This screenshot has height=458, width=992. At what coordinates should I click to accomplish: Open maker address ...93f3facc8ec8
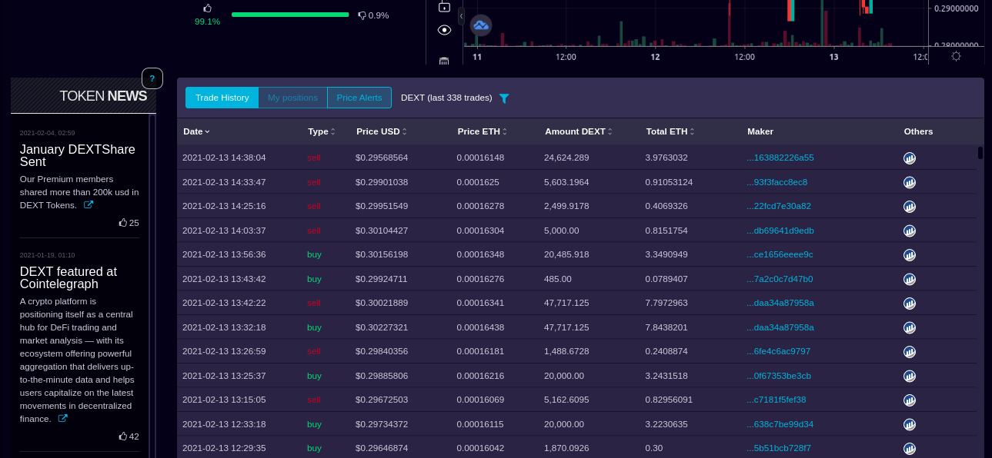point(777,182)
